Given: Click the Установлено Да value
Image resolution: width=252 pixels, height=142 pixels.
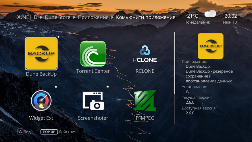Looking at the screenshot, I should click(x=188, y=92).
